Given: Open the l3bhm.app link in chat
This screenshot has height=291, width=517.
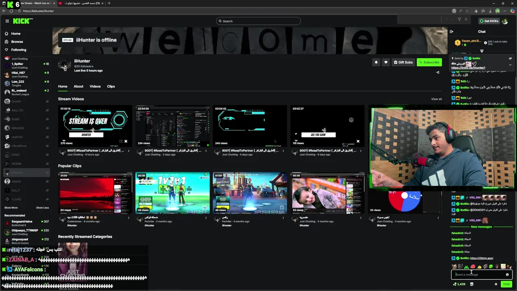Looking at the screenshot, I should point(481,258).
